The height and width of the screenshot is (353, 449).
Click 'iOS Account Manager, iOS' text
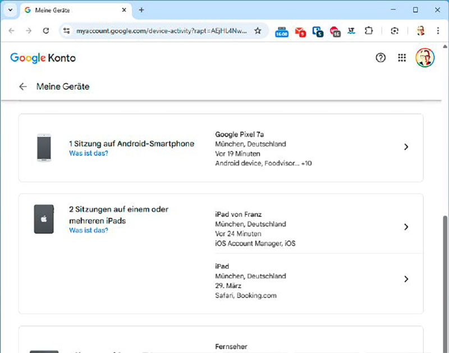point(255,244)
